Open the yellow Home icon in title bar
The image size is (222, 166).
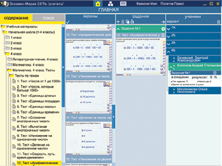98,4
